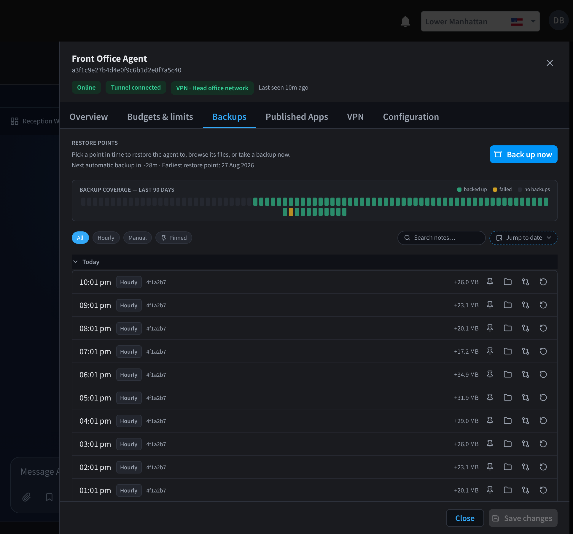
Task: Restore the 10:01 pm backup
Action: 543,282
